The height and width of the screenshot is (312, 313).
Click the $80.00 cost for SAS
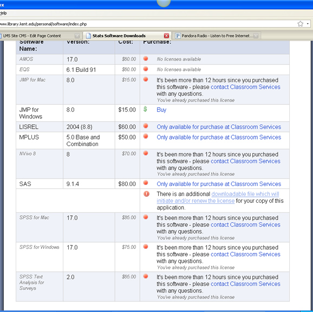(x=127, y=184)
